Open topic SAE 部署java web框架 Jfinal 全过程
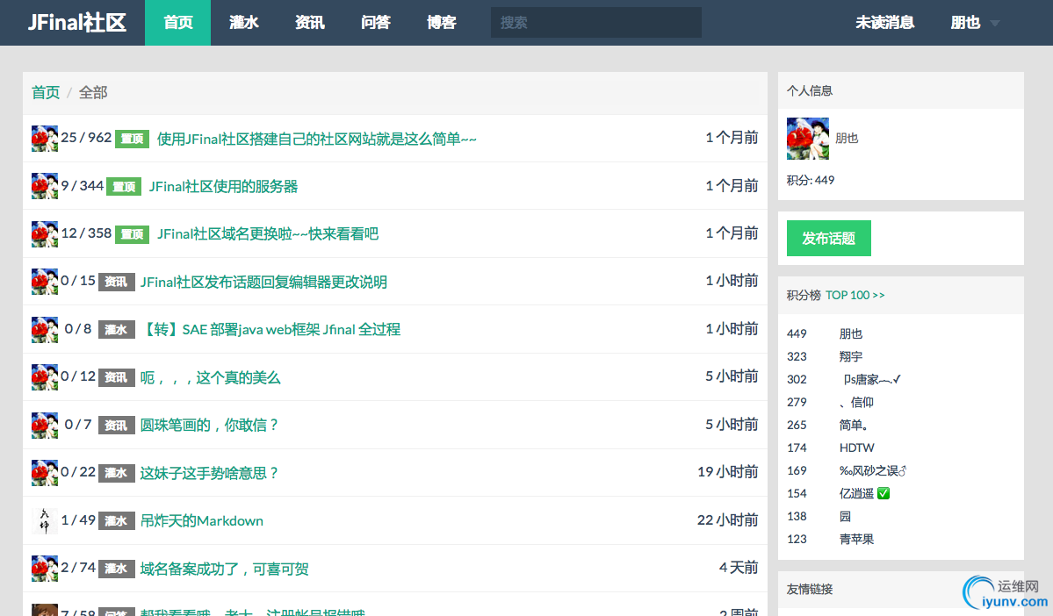1053x616 pixels. 270,329
